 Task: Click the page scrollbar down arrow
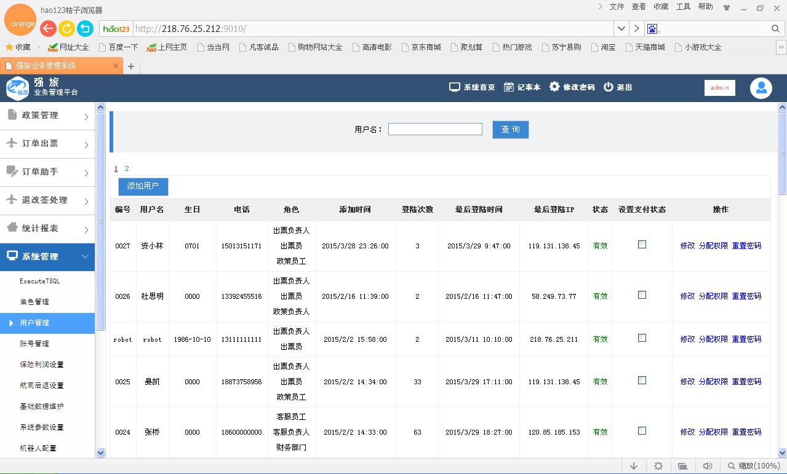(782, 452)
